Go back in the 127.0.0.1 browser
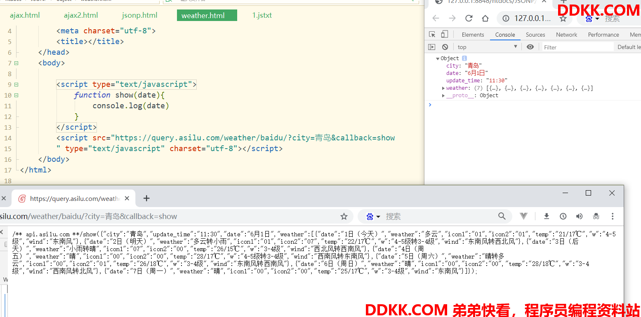The image size is (641, 317). [x=436, y=18]
